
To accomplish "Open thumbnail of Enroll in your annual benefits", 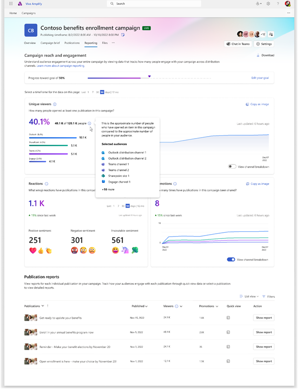I will click(x=31, y=332).
